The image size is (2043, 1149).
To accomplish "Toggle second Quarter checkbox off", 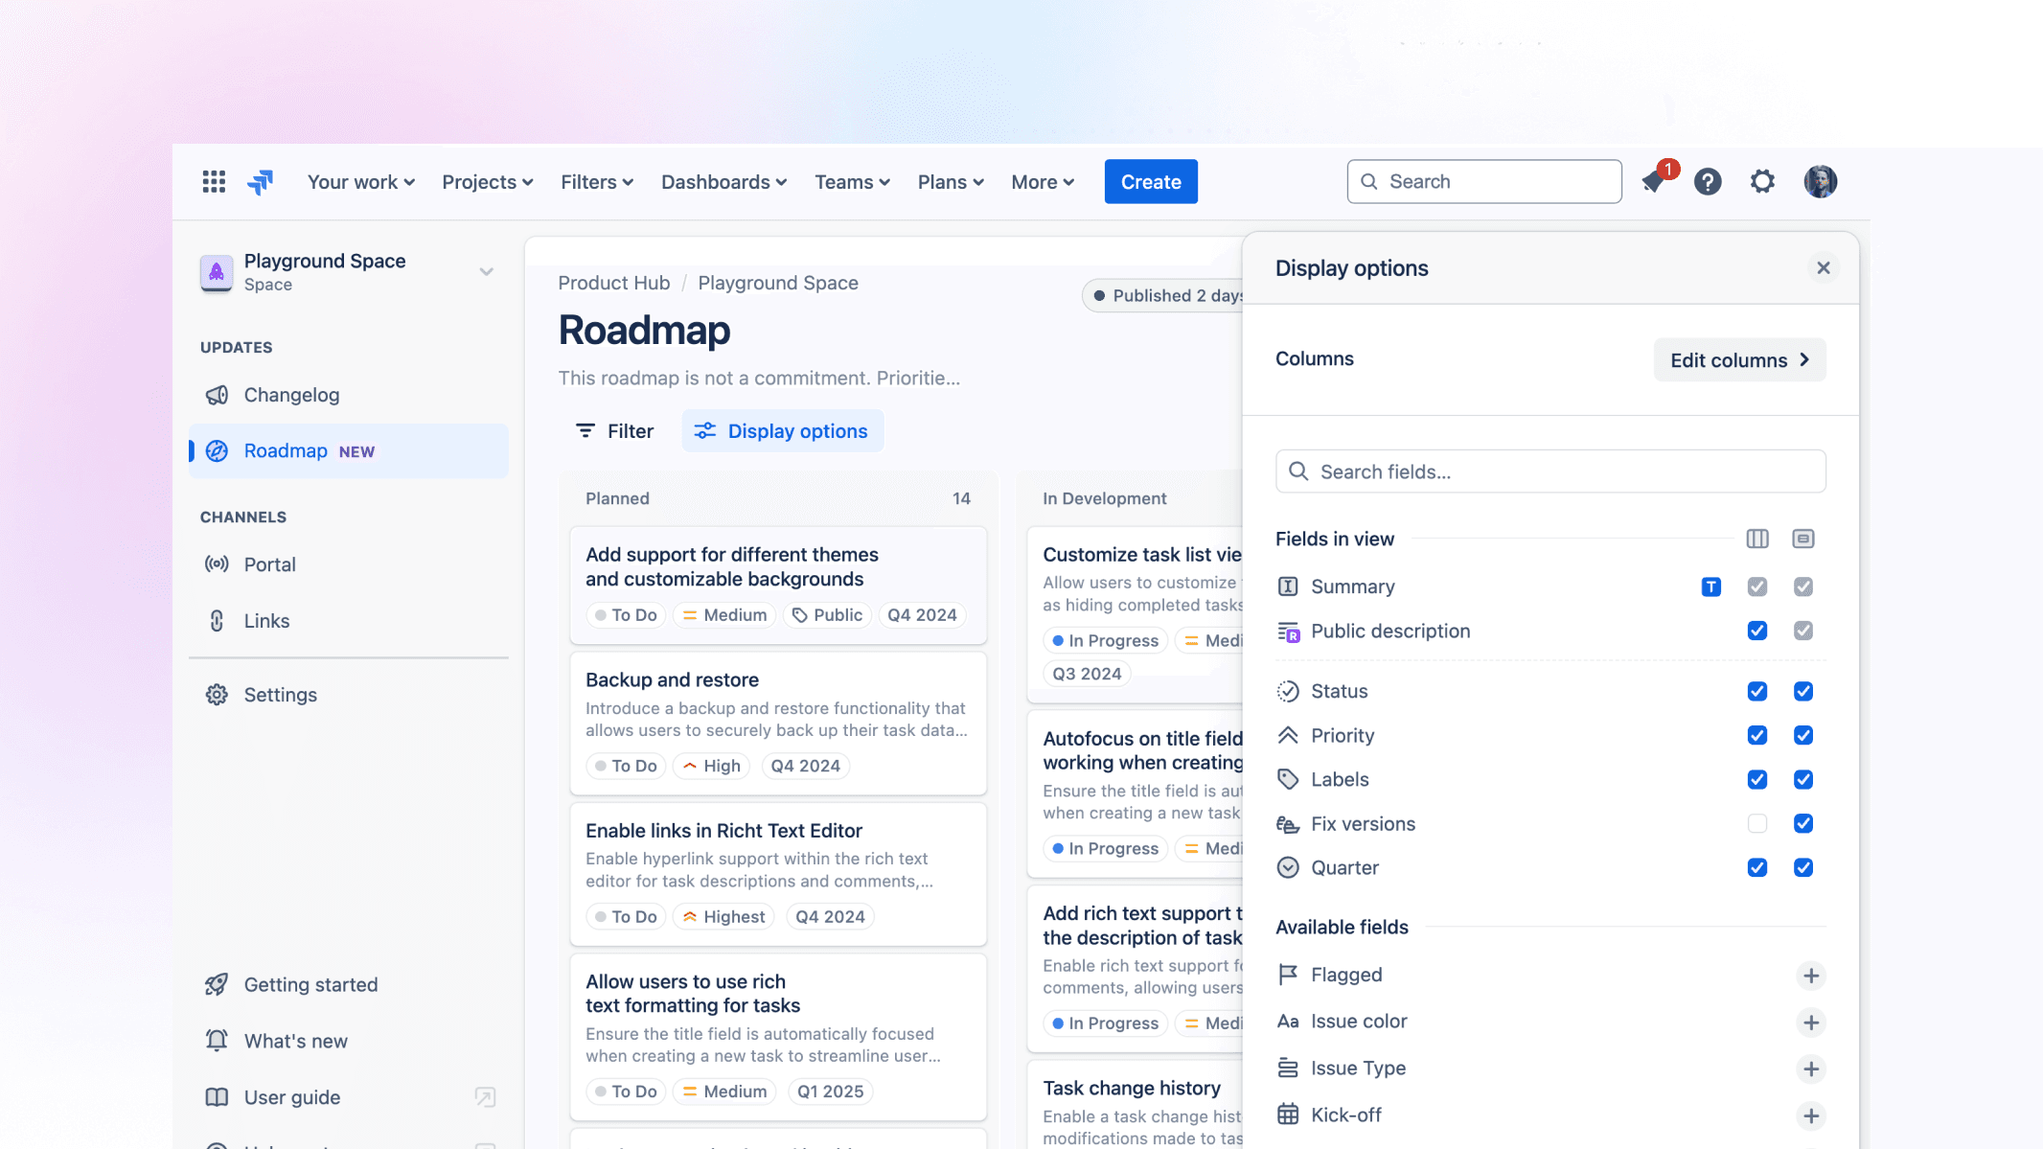I will 1802,867.
